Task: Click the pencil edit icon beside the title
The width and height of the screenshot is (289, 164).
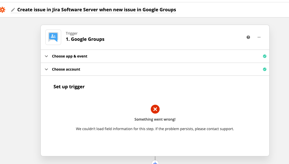Action: (13, 9)
